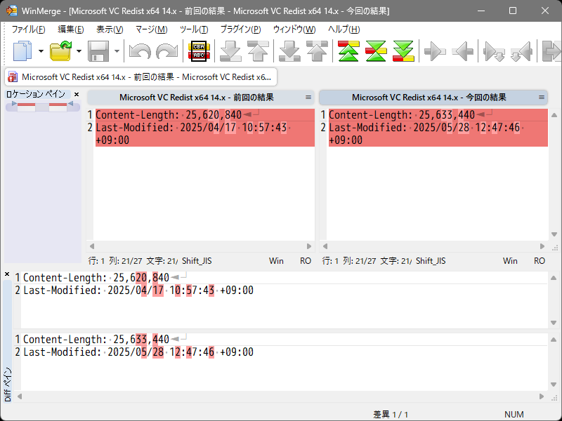Maximize the WinMerge window
This screenshot has width=562, height=421.
pos(513,11)
